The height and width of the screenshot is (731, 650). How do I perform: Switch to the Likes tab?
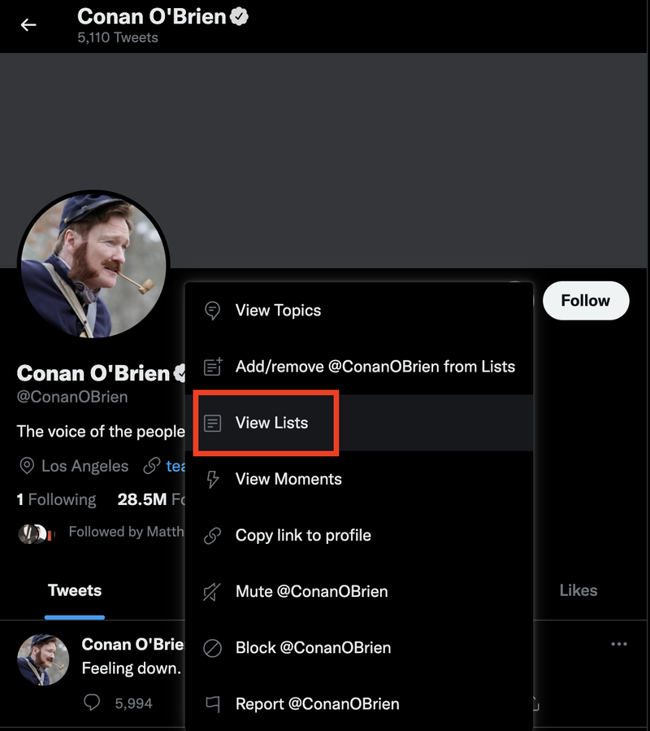(578, 590)
